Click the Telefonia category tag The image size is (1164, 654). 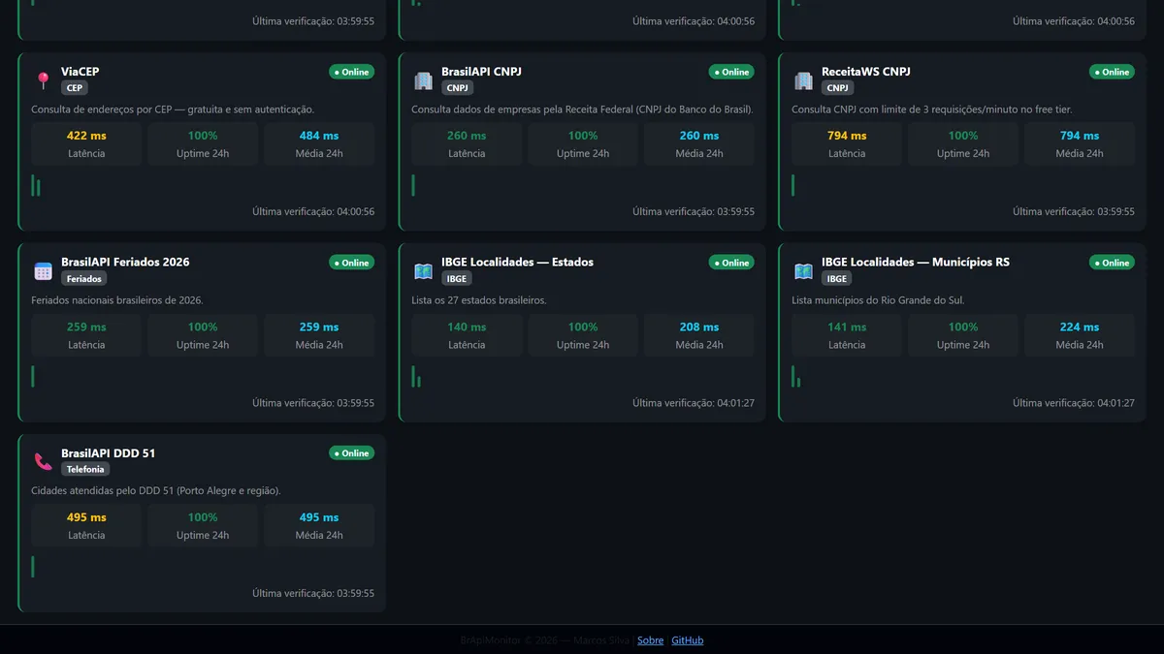(x=85, y=470)
